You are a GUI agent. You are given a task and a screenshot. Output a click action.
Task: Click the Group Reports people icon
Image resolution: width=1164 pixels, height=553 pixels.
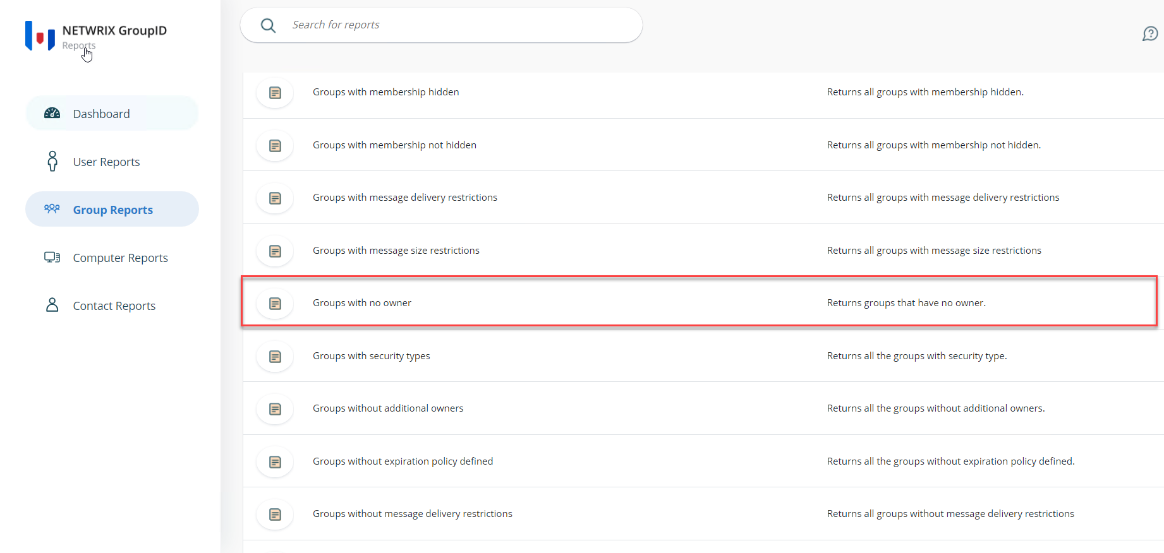[52, 209]
